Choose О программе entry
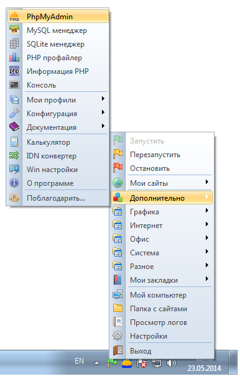Viewport: 240px width, 379px height. point(58,183)
